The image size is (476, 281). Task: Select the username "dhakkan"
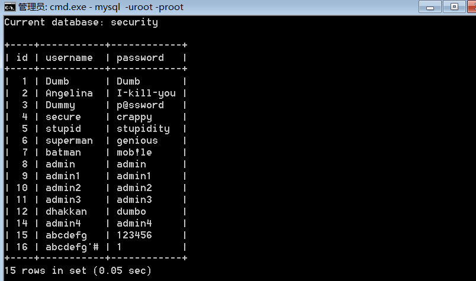(x=66, y=212)
